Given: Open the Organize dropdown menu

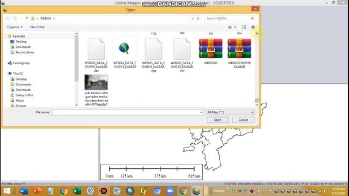Looking at the screenshot, I should click(x=15, y=27).
